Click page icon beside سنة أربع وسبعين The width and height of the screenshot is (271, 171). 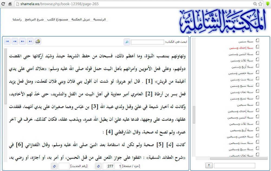[257, 129]
